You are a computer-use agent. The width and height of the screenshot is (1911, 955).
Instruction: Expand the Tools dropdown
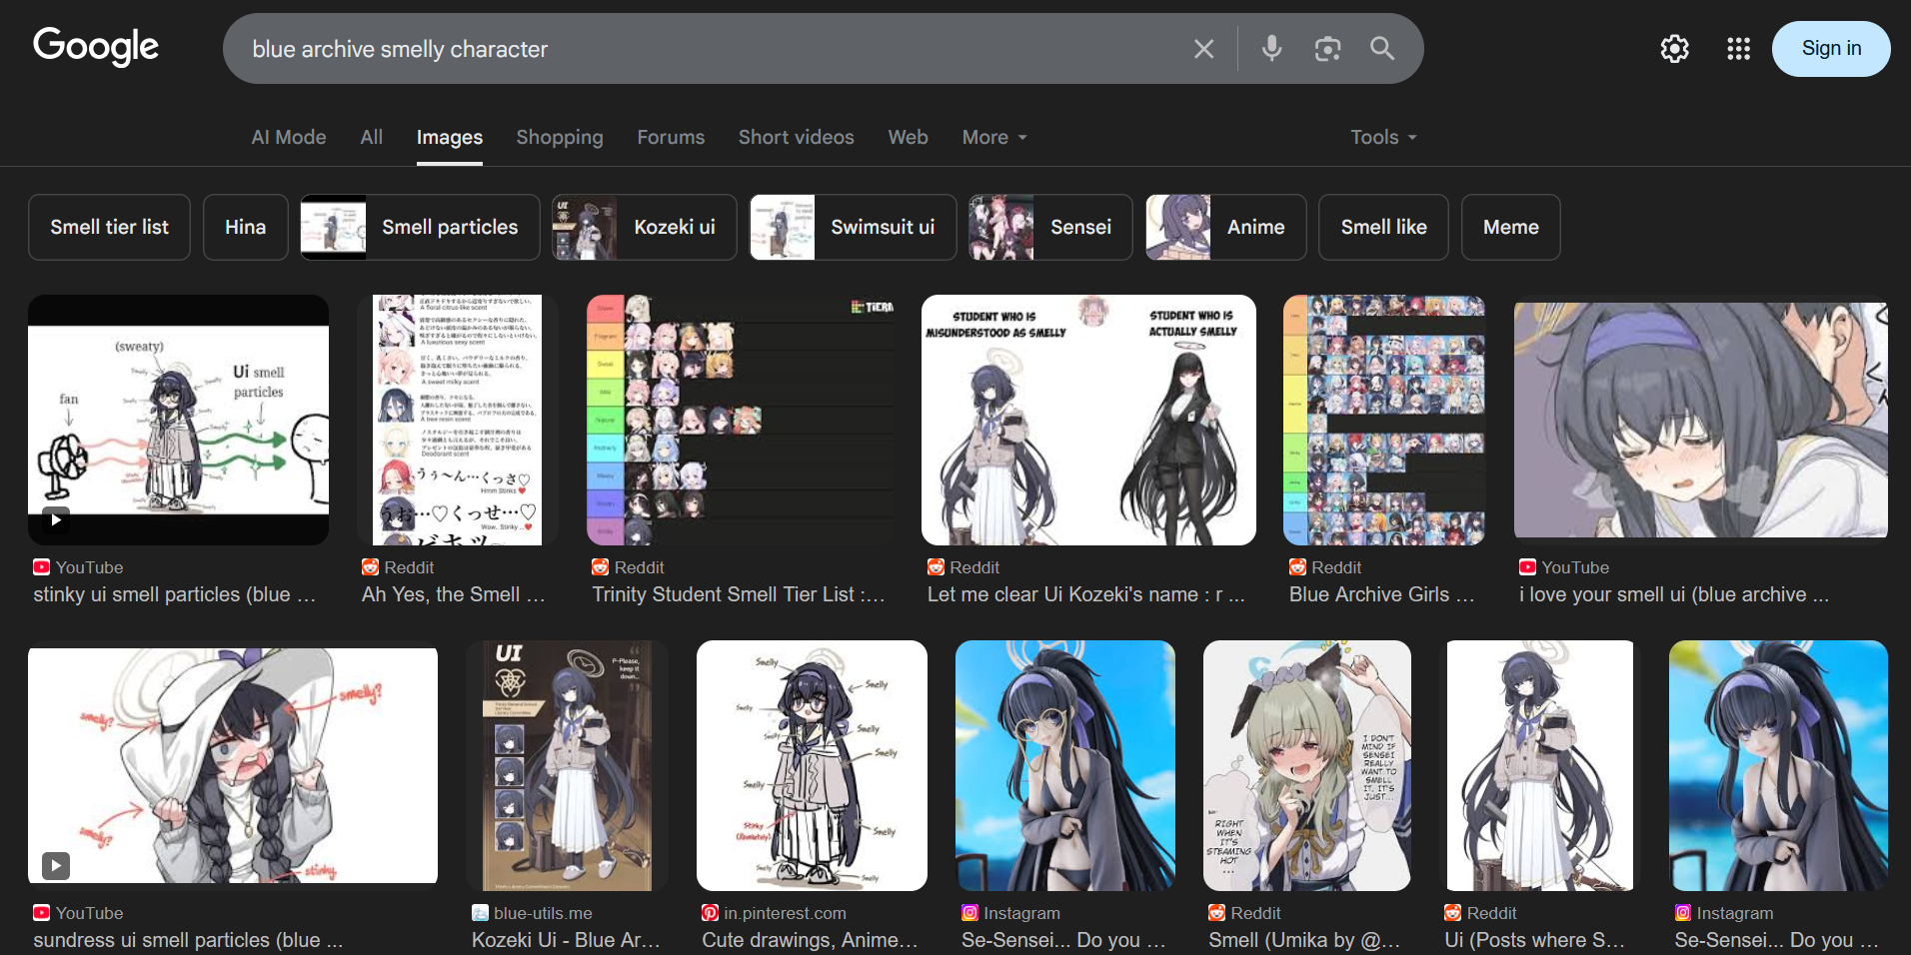point(1384,137)
